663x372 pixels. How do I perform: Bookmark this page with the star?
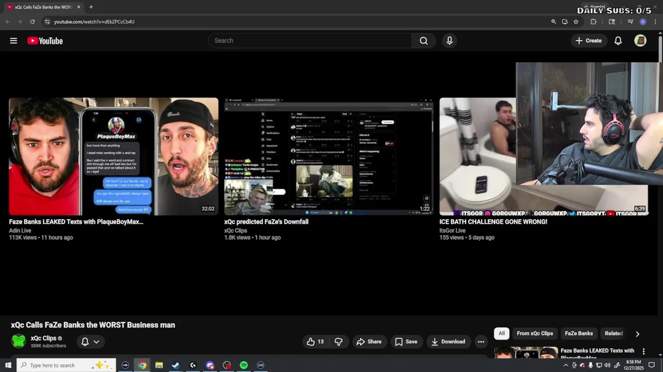pyautogui.click(x=576, y=22)
